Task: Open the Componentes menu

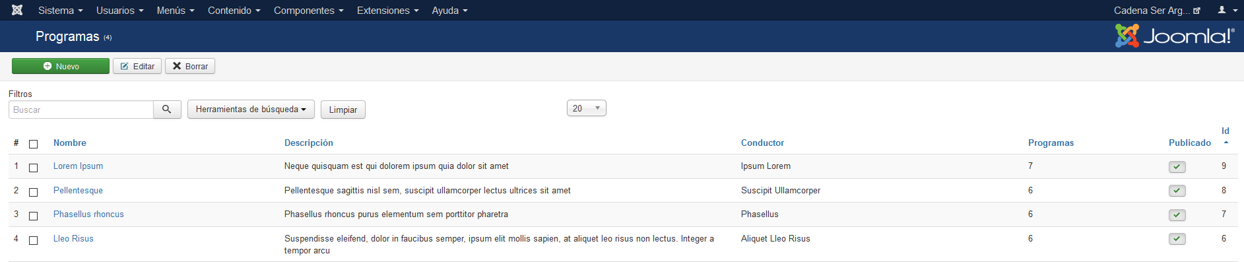Action: pyautogui.click(x=308, y=11)
